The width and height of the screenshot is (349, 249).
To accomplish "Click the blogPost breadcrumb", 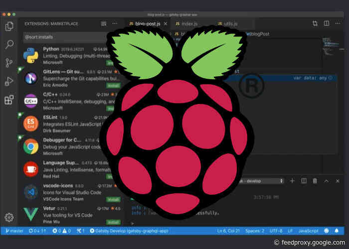I will click(260, 34).
